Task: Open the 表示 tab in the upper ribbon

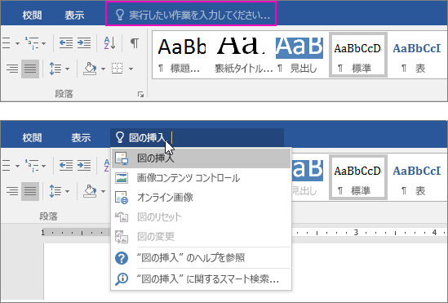Action: coord(74,16)
